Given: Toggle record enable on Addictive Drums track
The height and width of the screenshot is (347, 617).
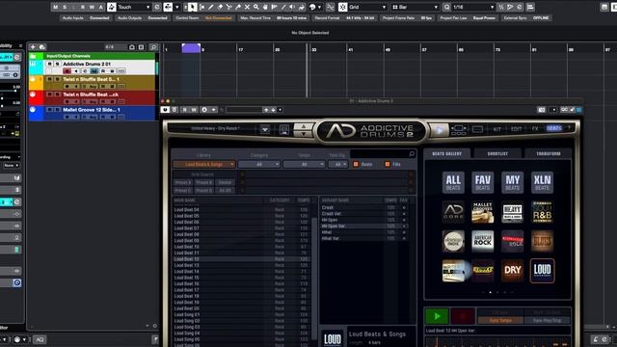Looking at the screenshot, I should [67, 71].
